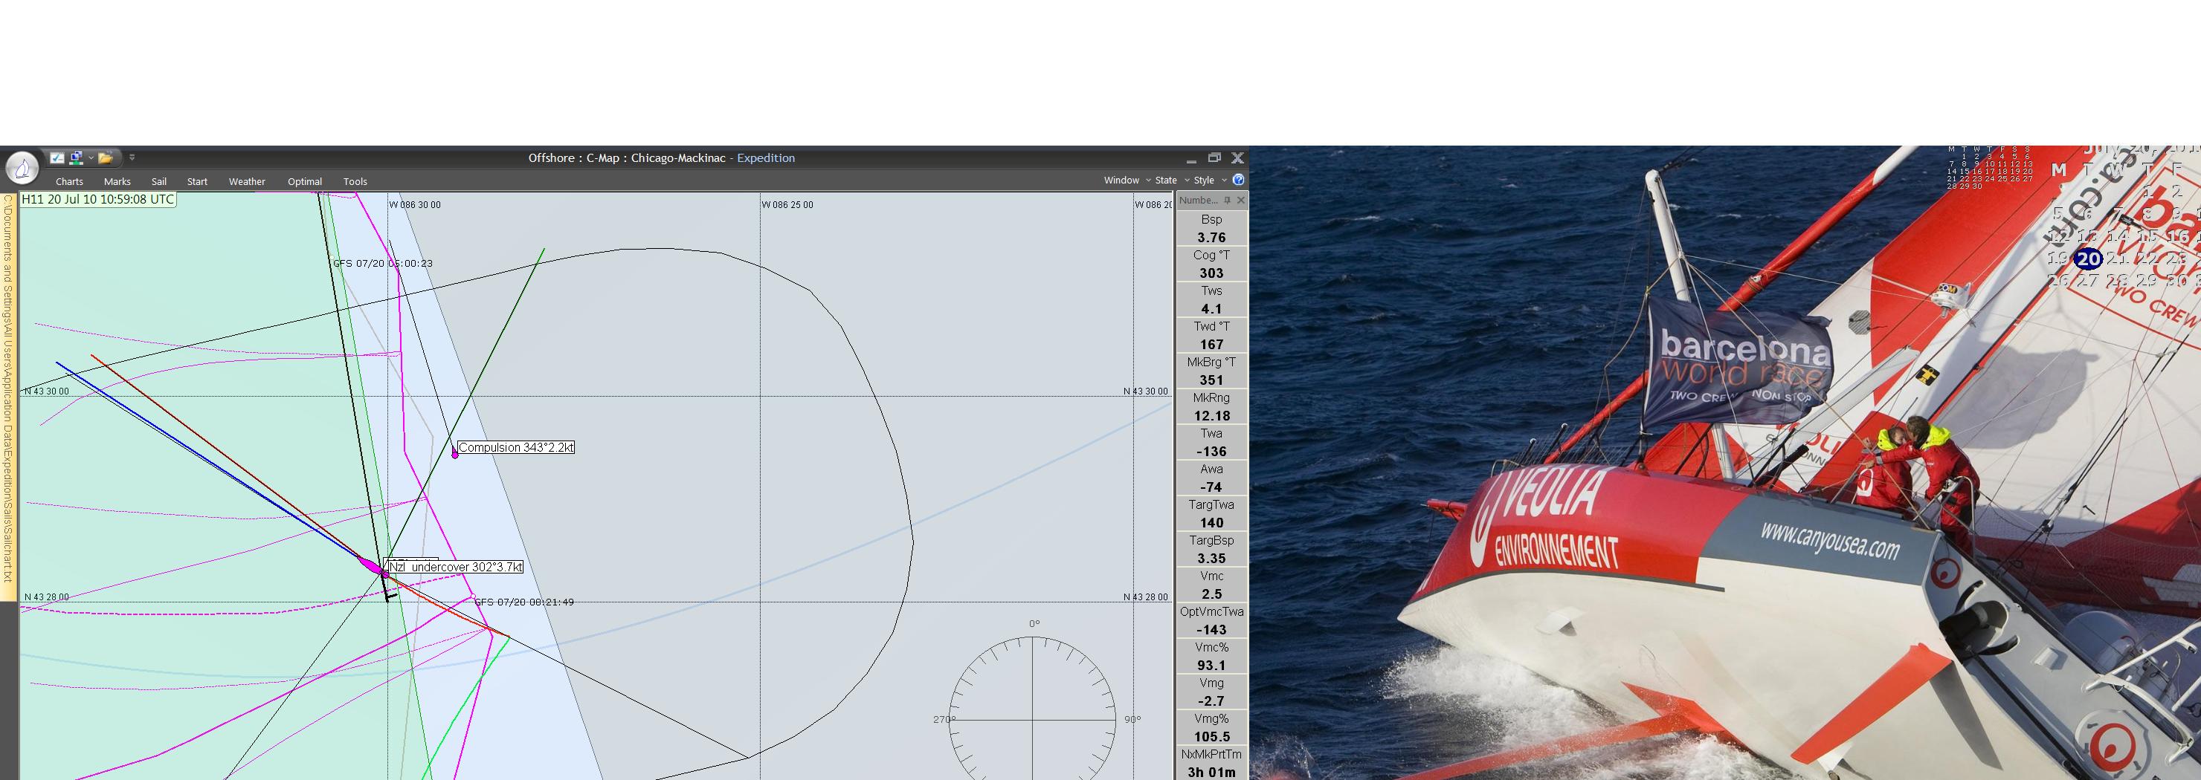Screen dimensions: 2201x780
Task: Restore down the Expedition window
Action: (x=1214, y=158)
